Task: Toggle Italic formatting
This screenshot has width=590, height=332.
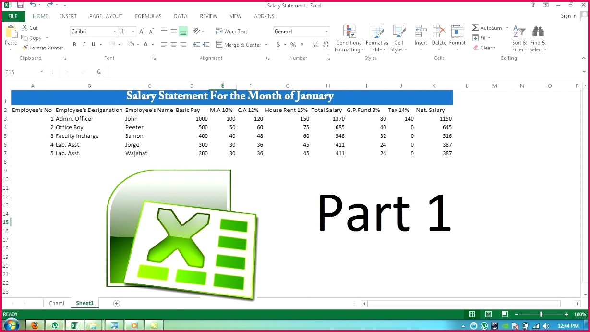Action: click(x=84, y=45)
